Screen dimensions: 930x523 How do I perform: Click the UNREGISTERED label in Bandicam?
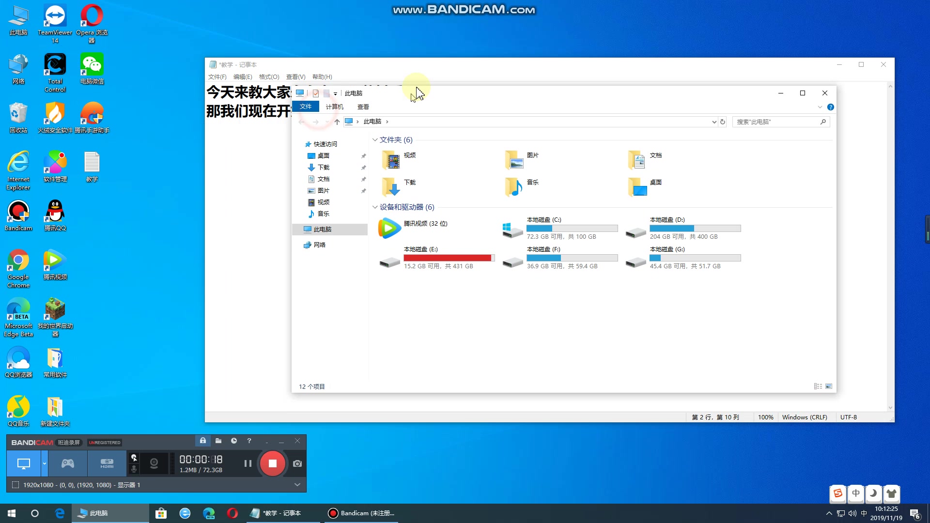105,442
